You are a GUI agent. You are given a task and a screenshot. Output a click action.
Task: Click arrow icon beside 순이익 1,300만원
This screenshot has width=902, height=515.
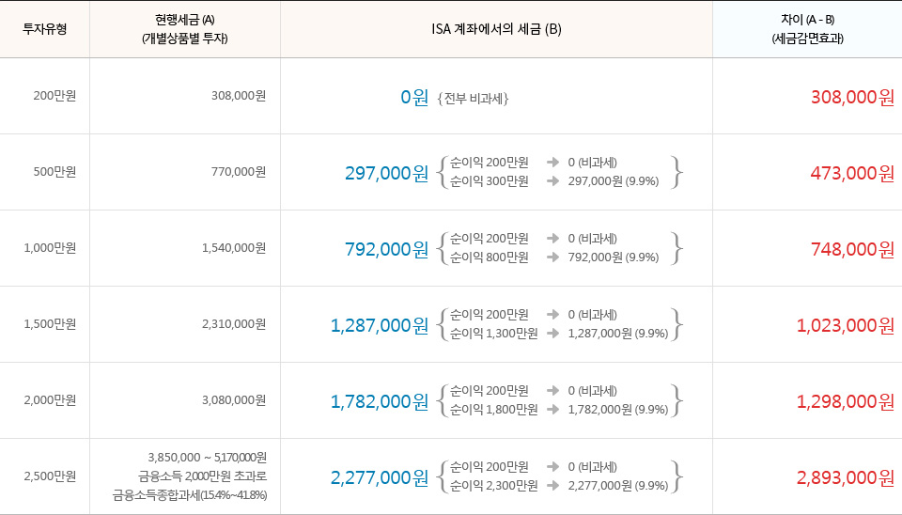[552, 334]
